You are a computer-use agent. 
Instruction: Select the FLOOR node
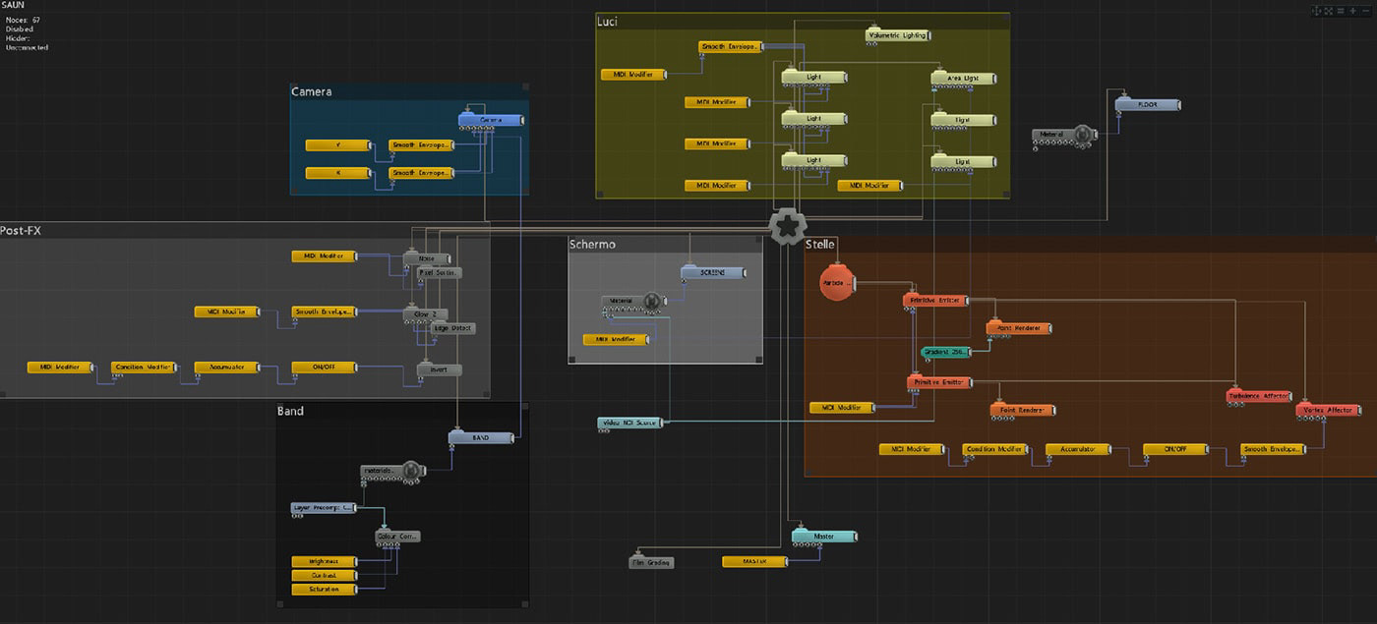(1147, 104)
